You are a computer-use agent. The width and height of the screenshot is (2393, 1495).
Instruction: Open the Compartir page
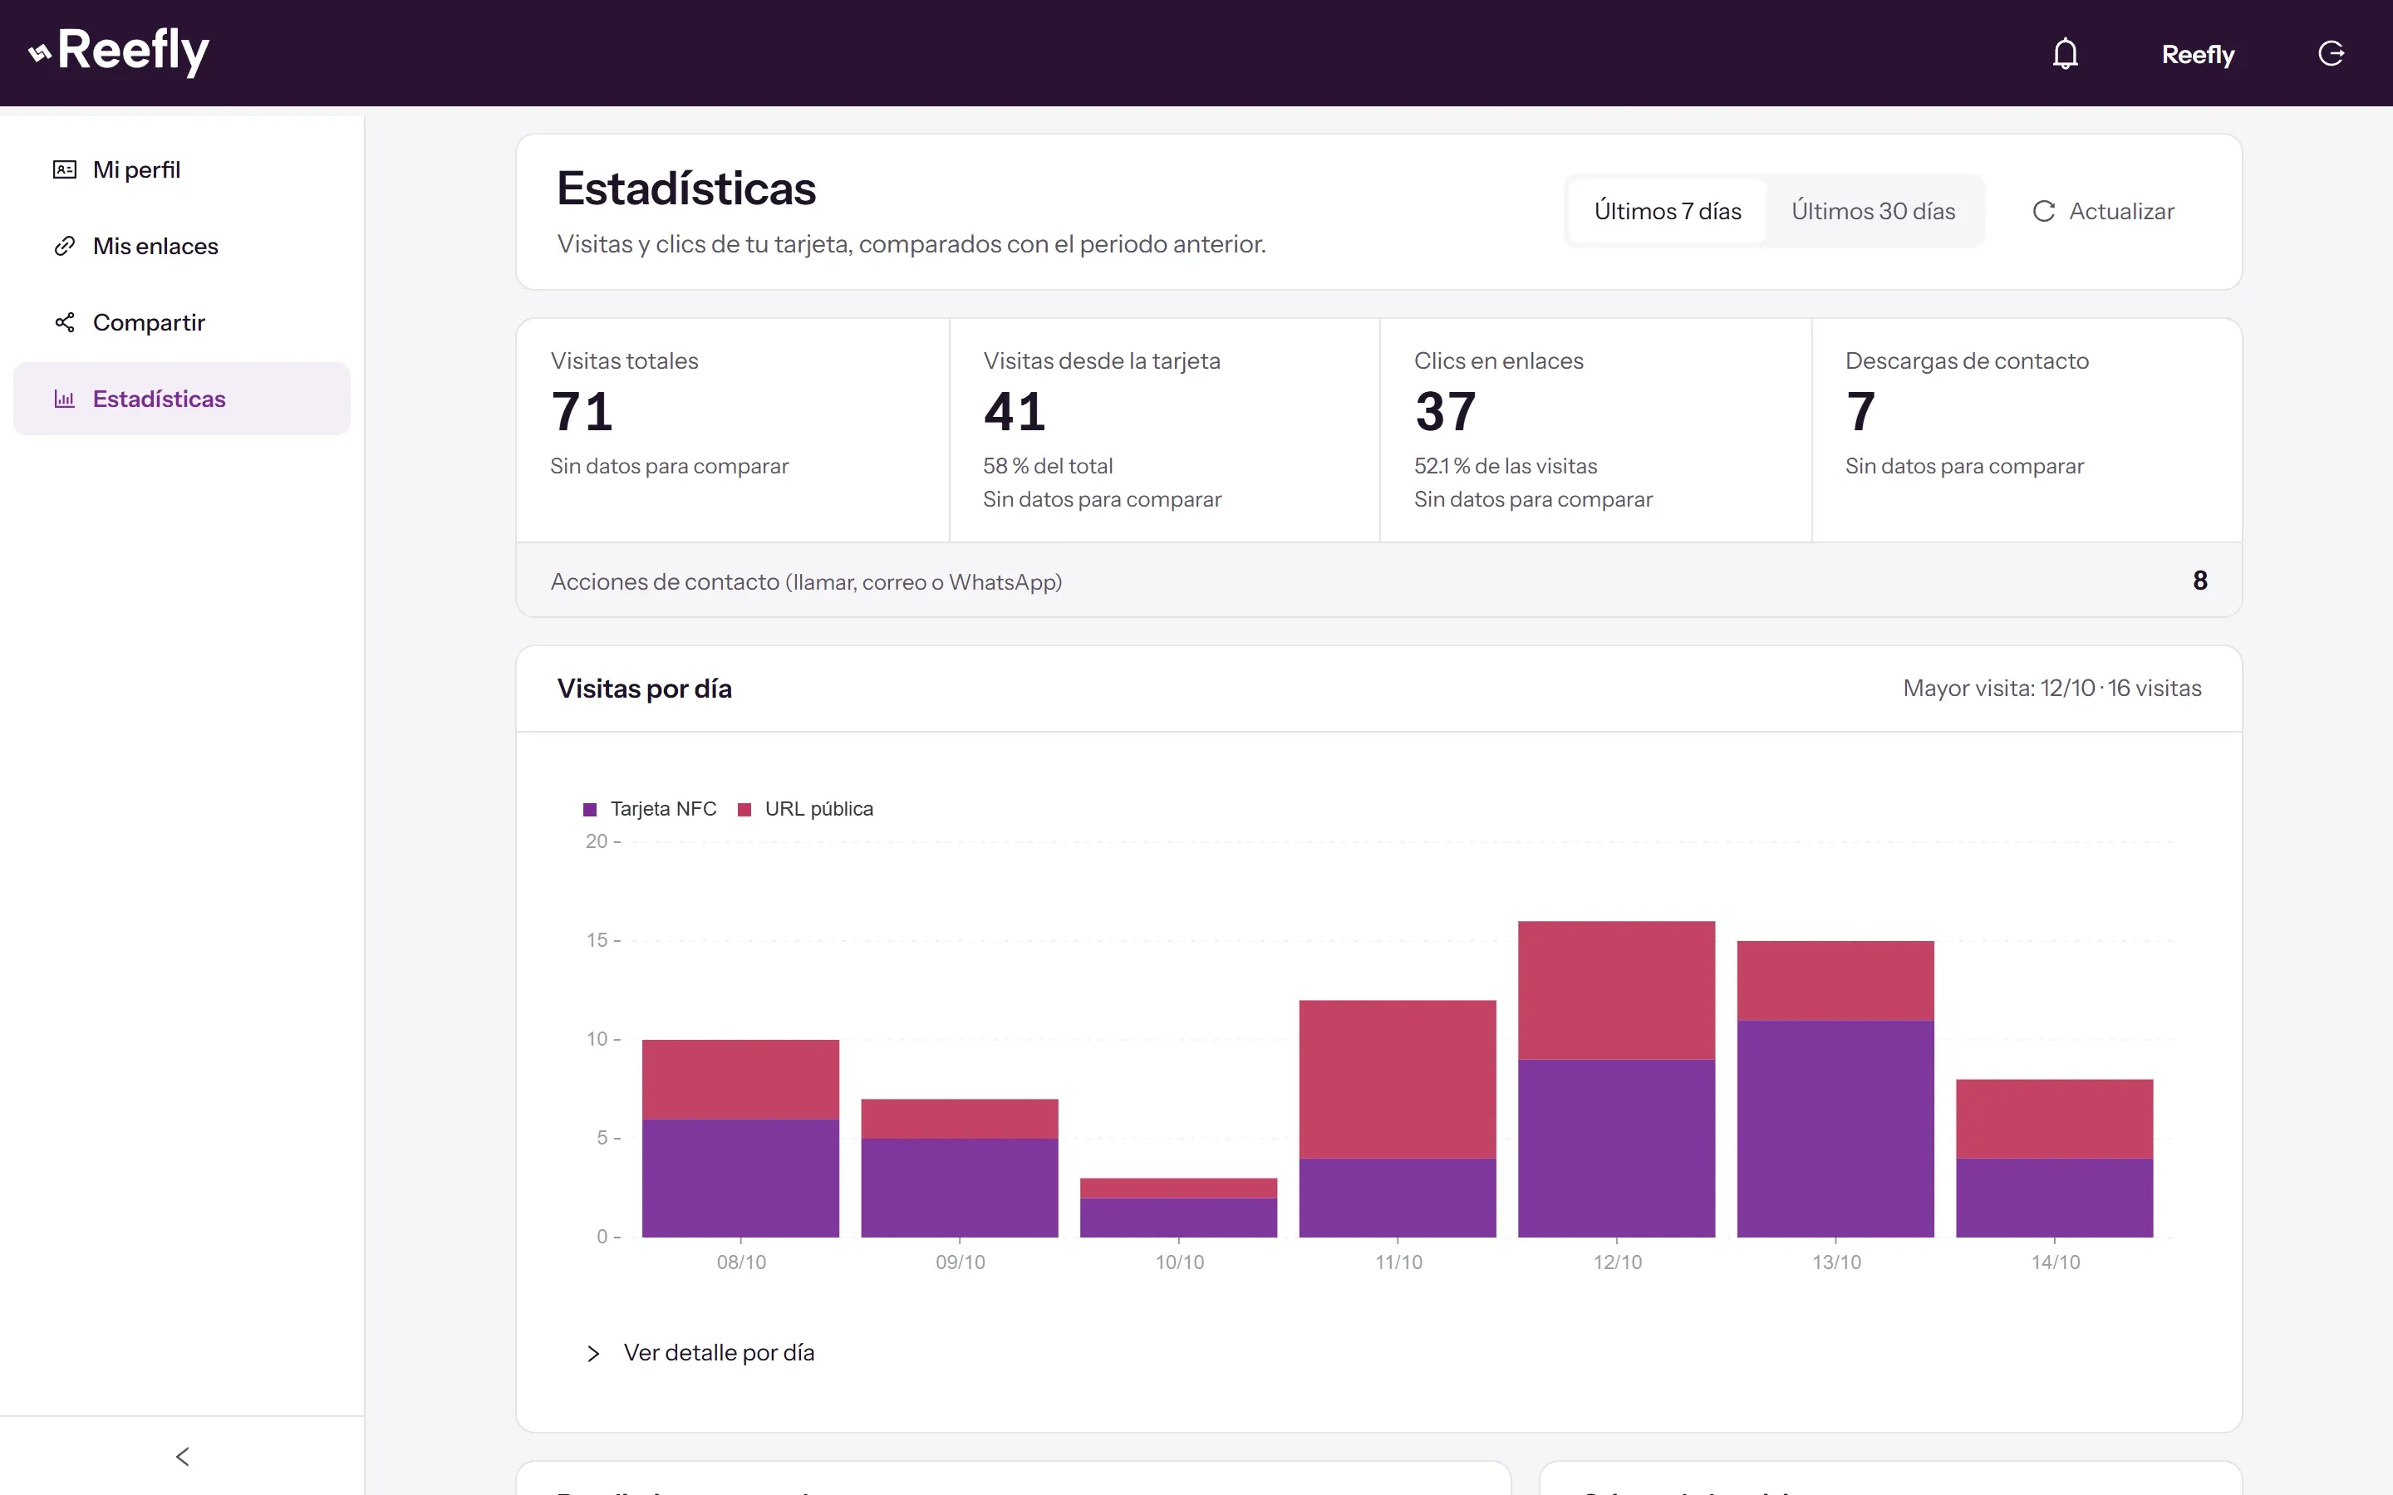(x=182, y=322)
